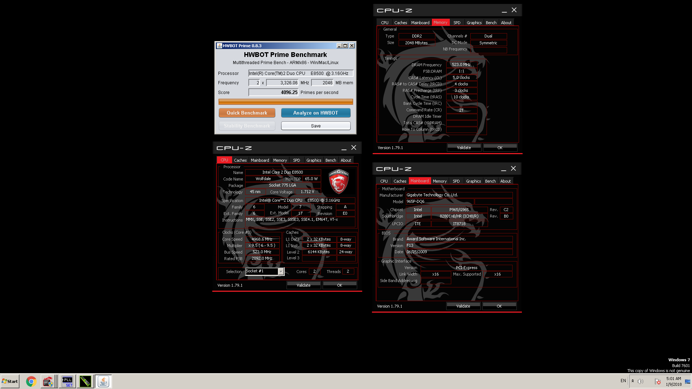This screenshot has width=692, height=389.
Task: Click the Save button in HWBOT Prime
Action: click(316, 126)
